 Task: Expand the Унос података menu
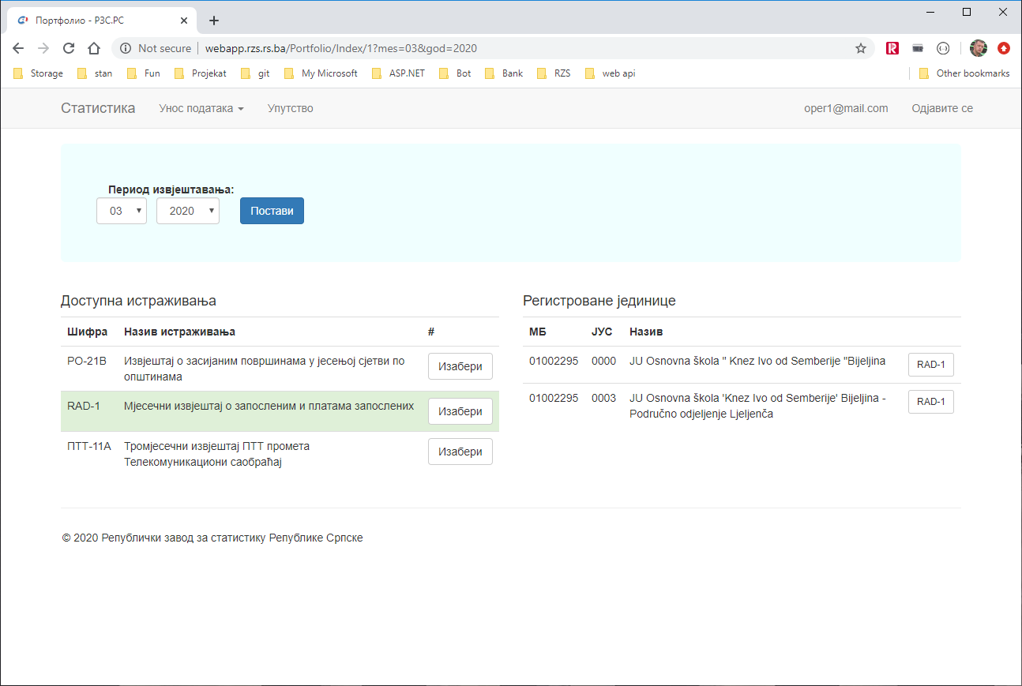point(201,108)
